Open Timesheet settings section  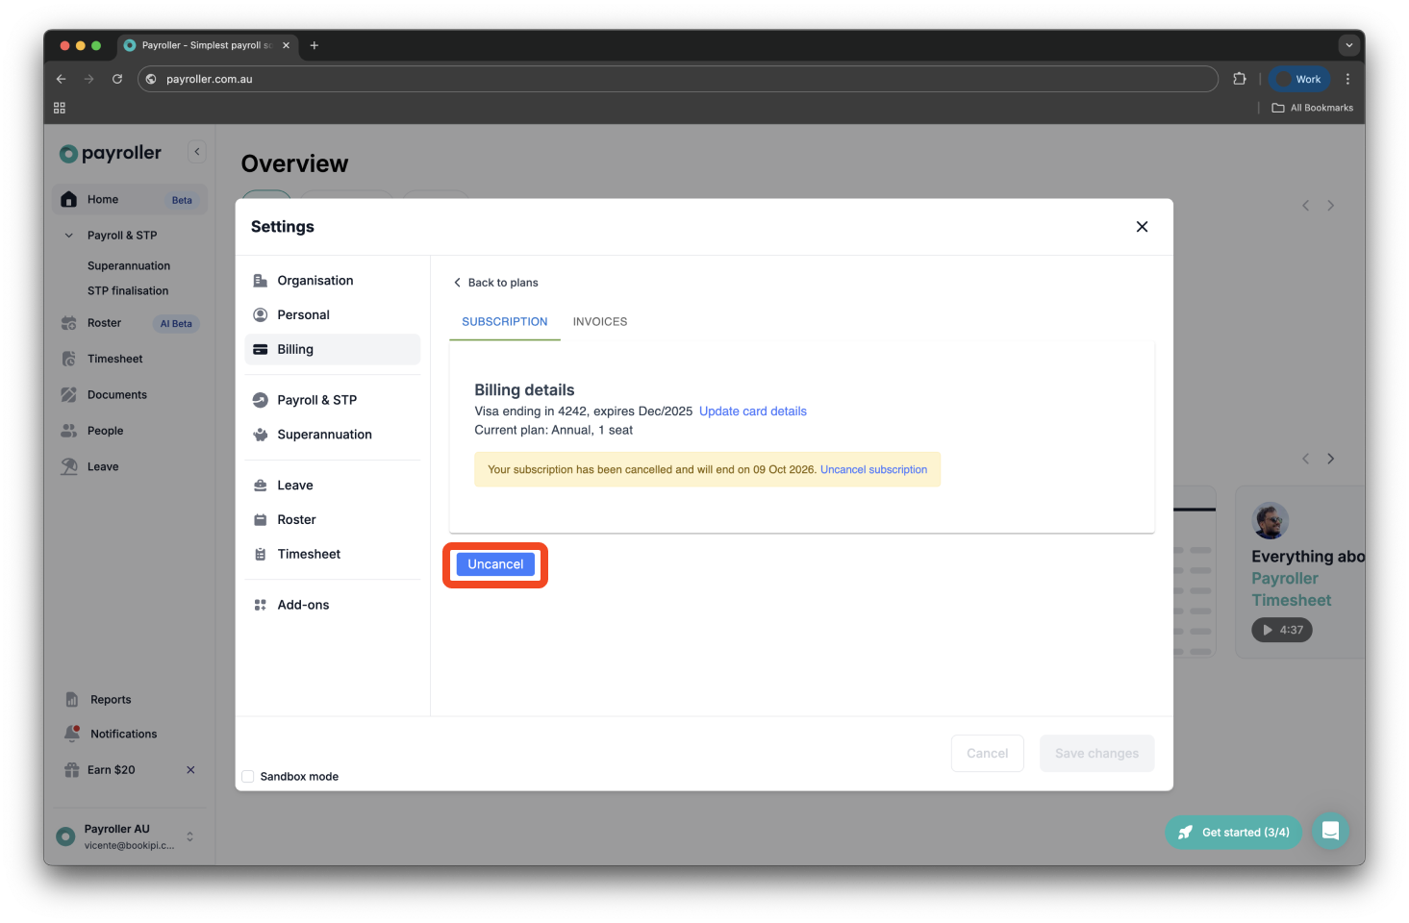(x=333, y=555)
